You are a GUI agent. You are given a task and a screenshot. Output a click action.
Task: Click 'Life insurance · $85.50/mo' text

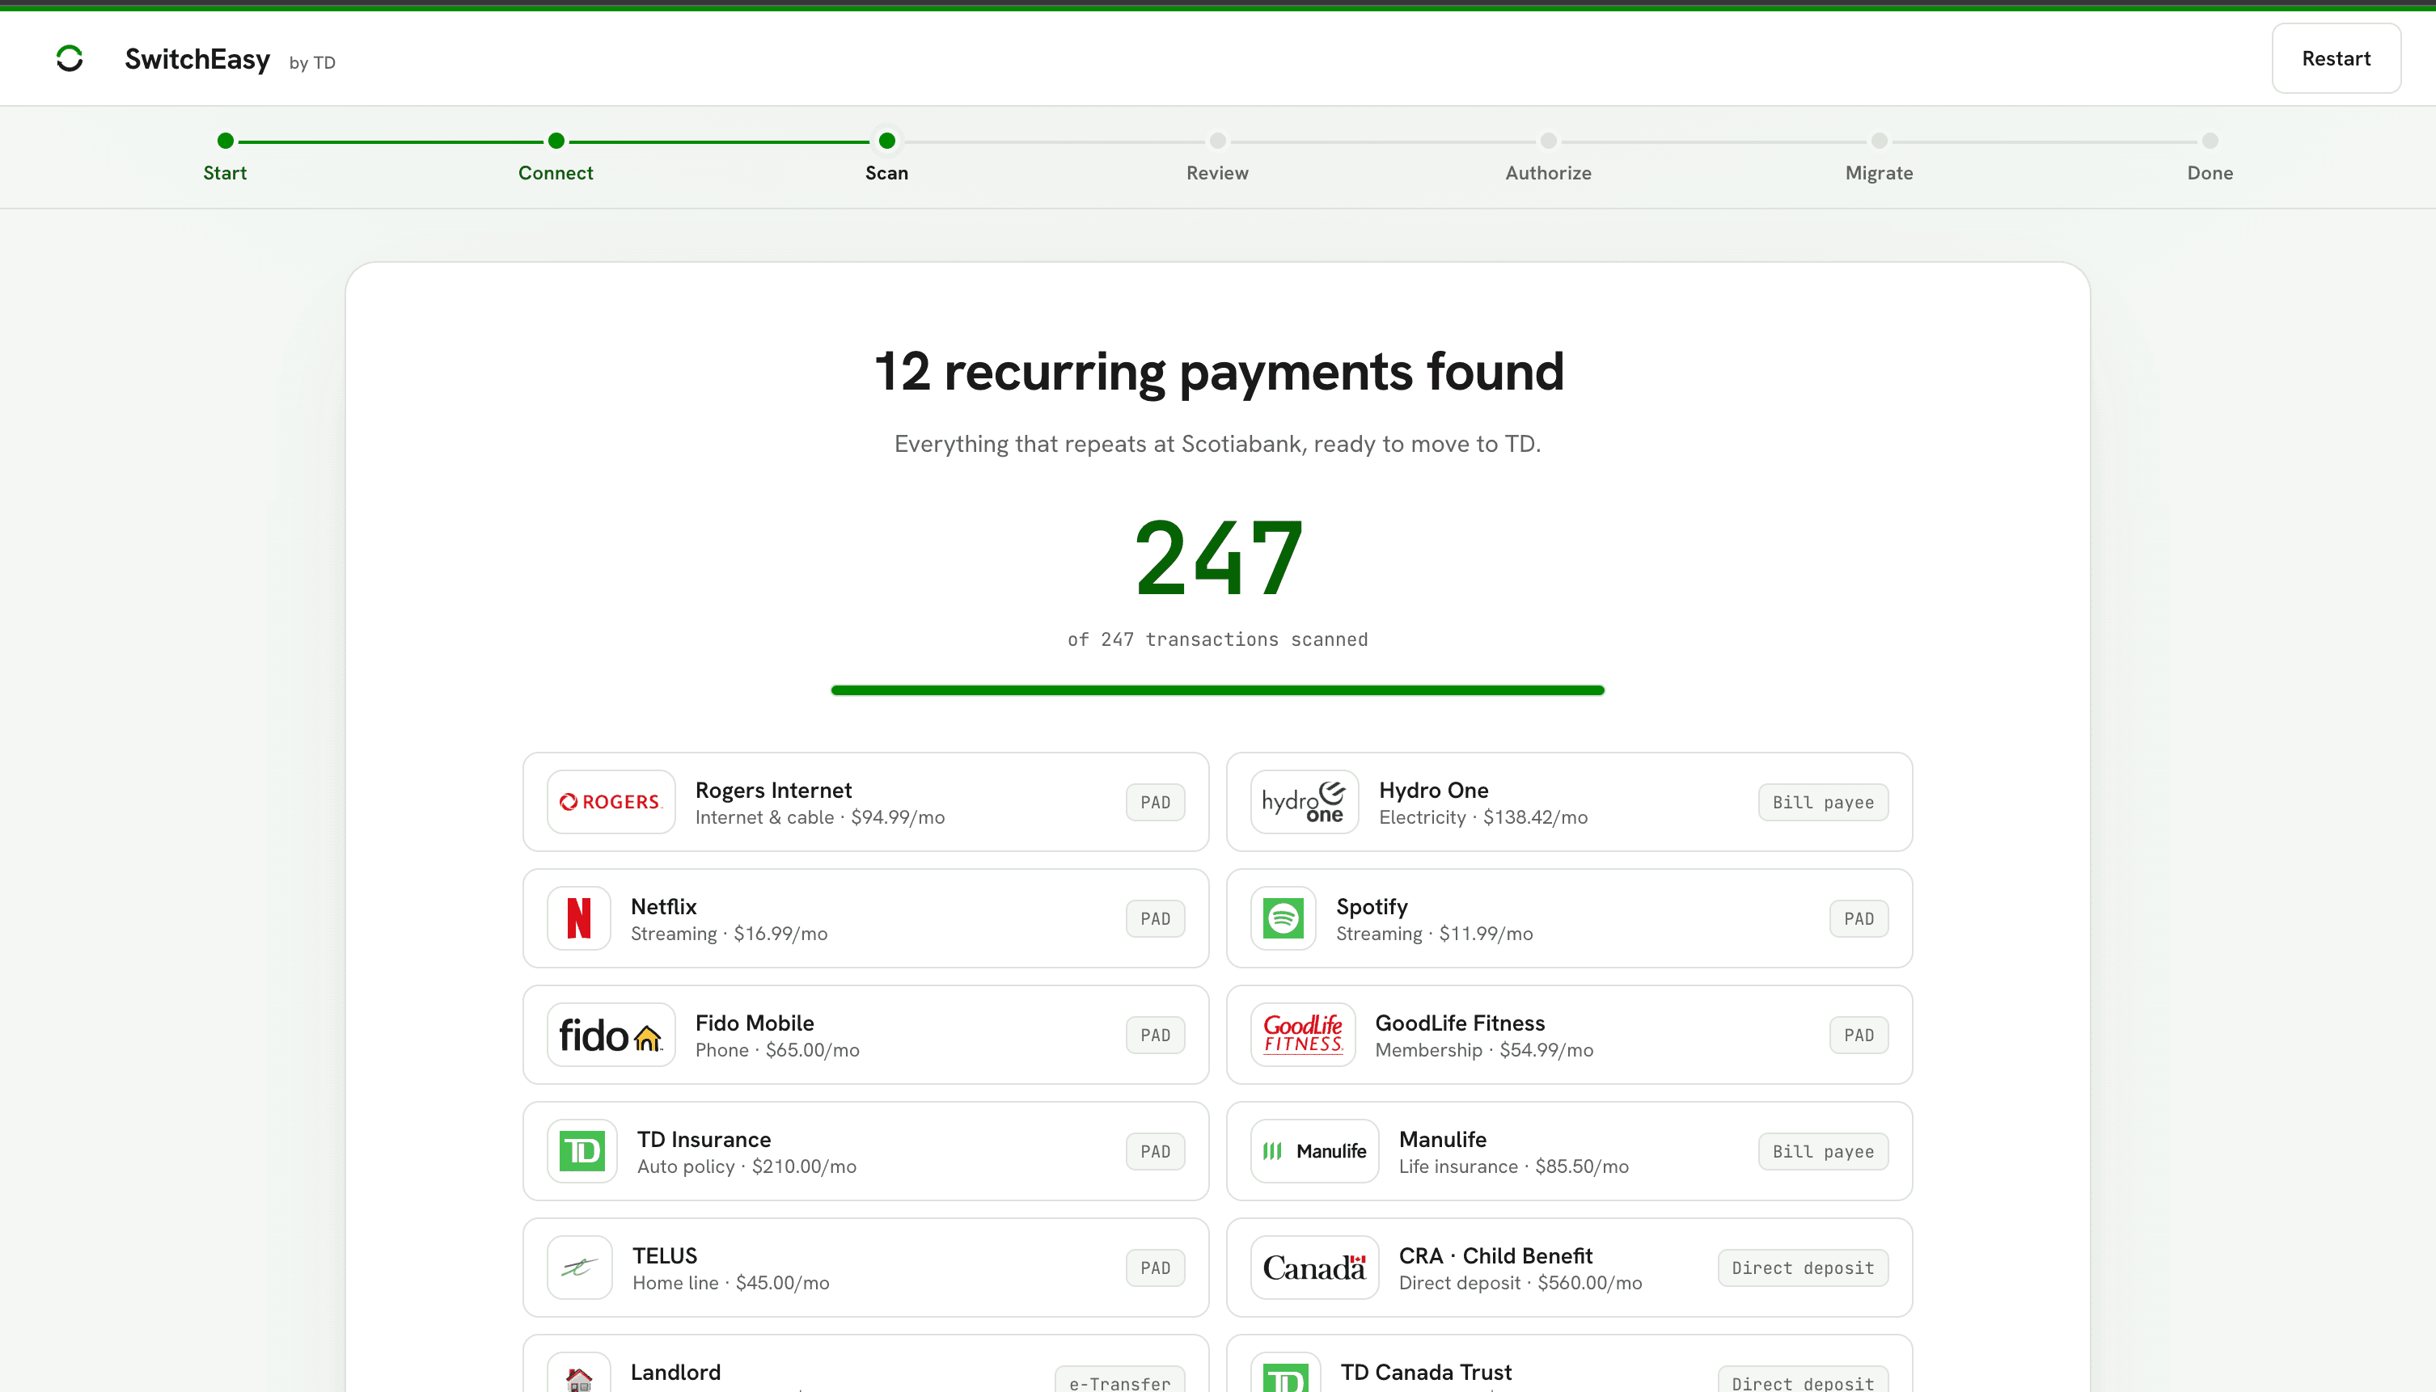coord(1513,1167)
